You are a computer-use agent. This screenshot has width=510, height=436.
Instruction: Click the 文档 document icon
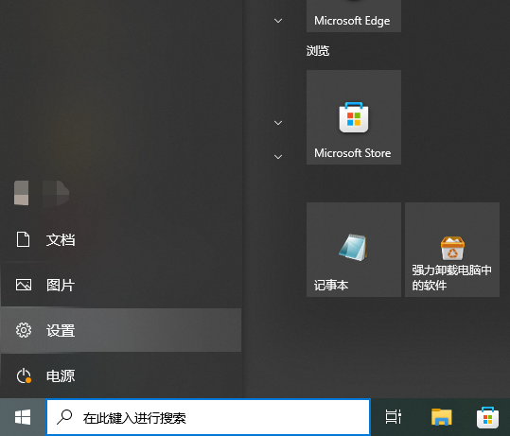[x=23, y=239]
